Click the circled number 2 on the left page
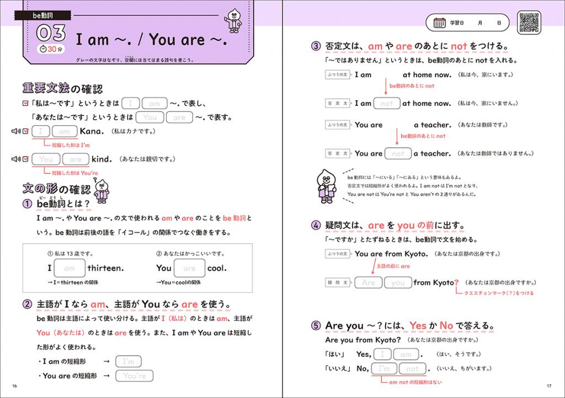Viewport: 565px width, 398px height. 28,304
